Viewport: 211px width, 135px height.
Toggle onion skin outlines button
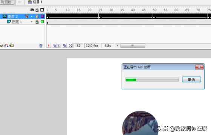click(59, 46)
